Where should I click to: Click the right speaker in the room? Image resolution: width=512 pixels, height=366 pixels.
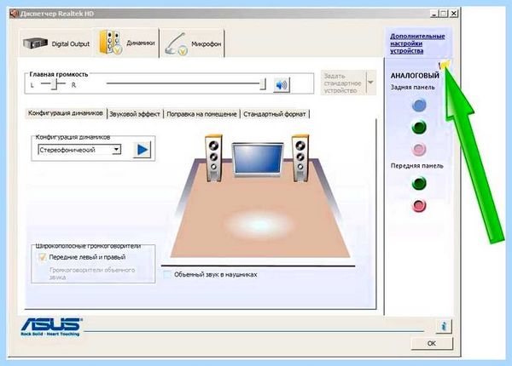click(x=300, y=158)
